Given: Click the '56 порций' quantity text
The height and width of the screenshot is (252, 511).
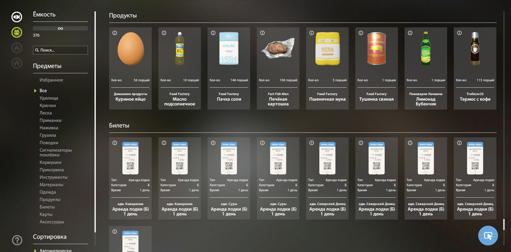Looking at the screenshot, I should (x=141, y=80).
